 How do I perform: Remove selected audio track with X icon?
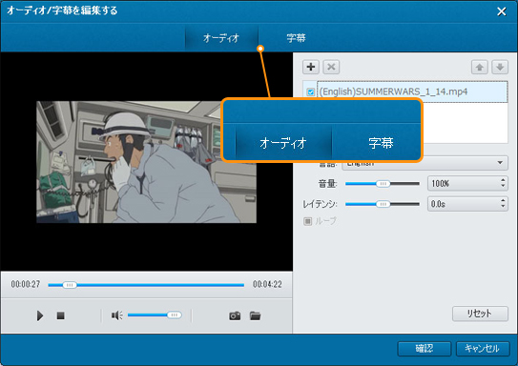click(331, 67)
